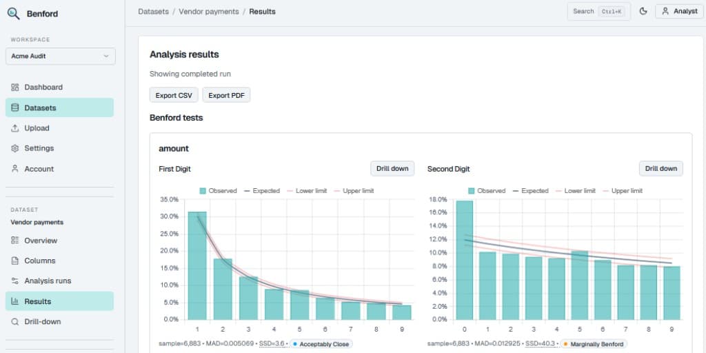Click the amount column heading
The width and height of the screenshot is (706, 353).
[174, 149]
